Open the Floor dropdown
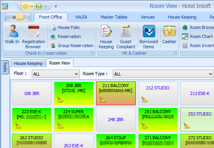Viewport: 214px width, 148px height. pos(56,74)
